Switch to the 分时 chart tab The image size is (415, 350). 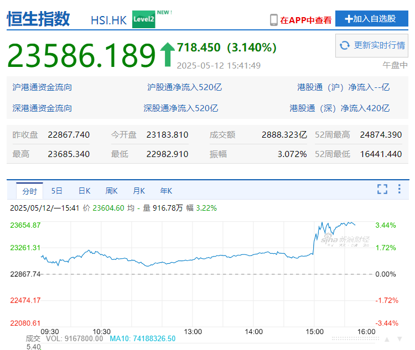tap(29, 191)
